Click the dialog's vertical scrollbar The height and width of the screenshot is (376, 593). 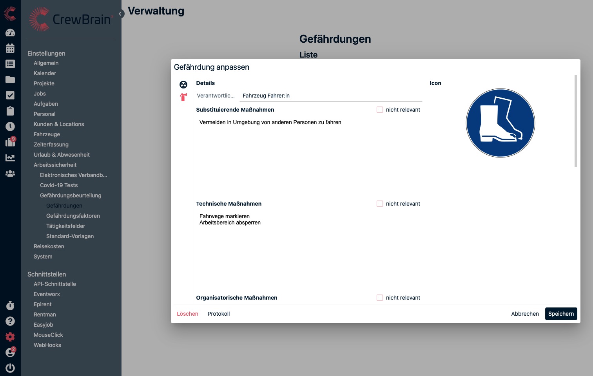click(575, 121)
